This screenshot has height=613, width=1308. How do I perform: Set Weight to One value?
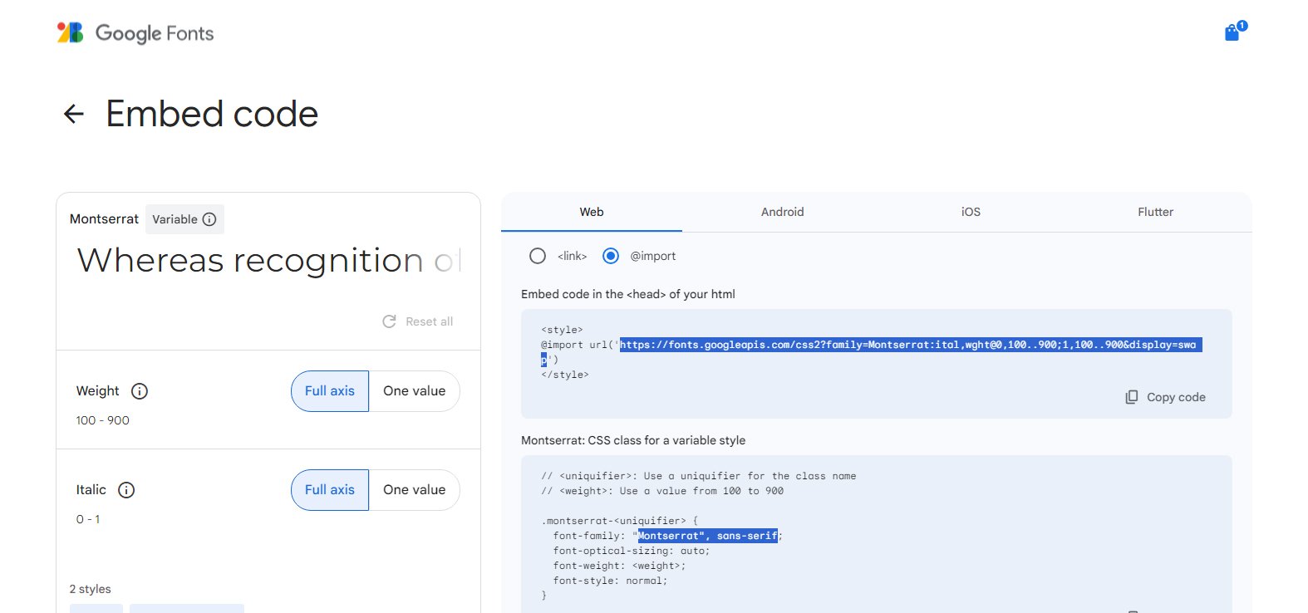414,391
